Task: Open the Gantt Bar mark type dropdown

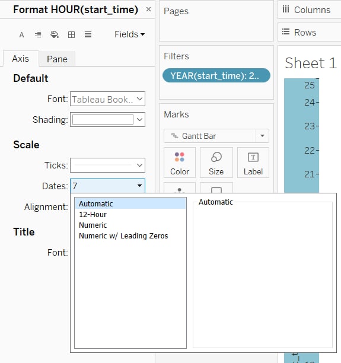Action: [216, 136]
